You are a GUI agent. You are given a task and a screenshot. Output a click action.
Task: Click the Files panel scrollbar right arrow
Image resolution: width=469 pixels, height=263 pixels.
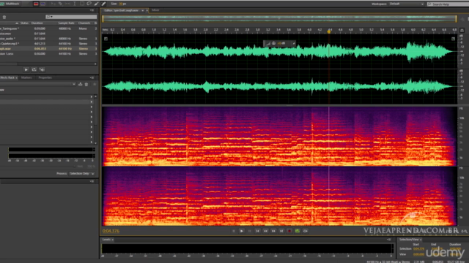pos(95,64)
